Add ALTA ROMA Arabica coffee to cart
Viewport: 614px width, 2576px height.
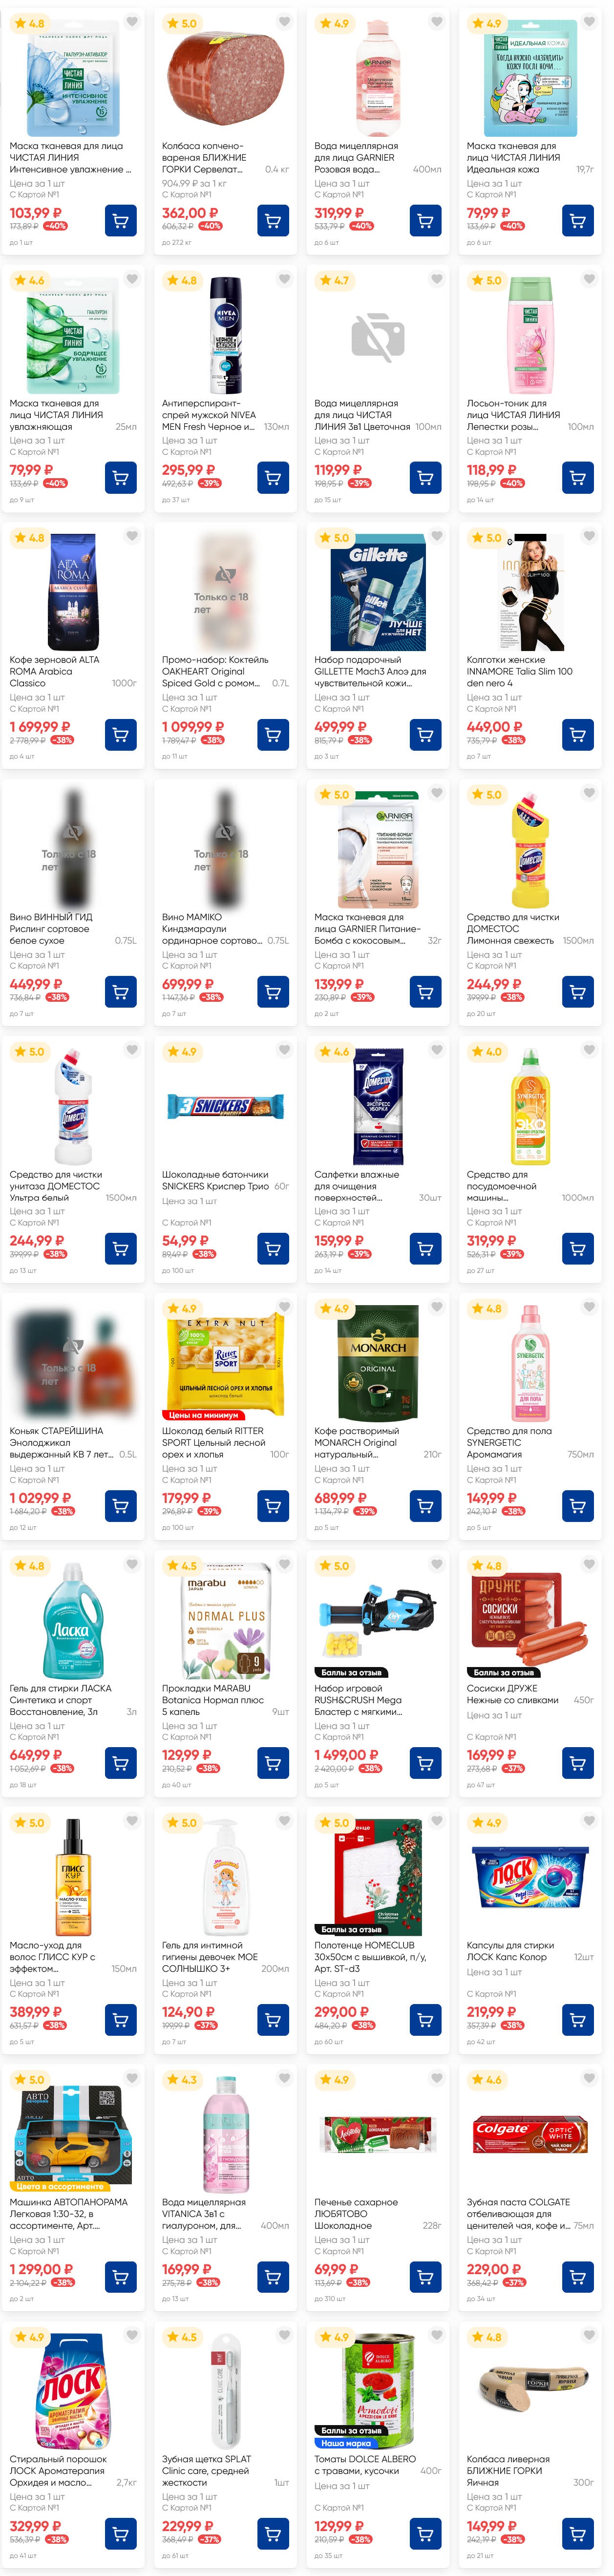coord(121,735)
